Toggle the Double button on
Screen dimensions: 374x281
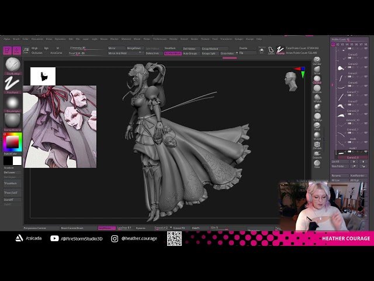[244, 48]
